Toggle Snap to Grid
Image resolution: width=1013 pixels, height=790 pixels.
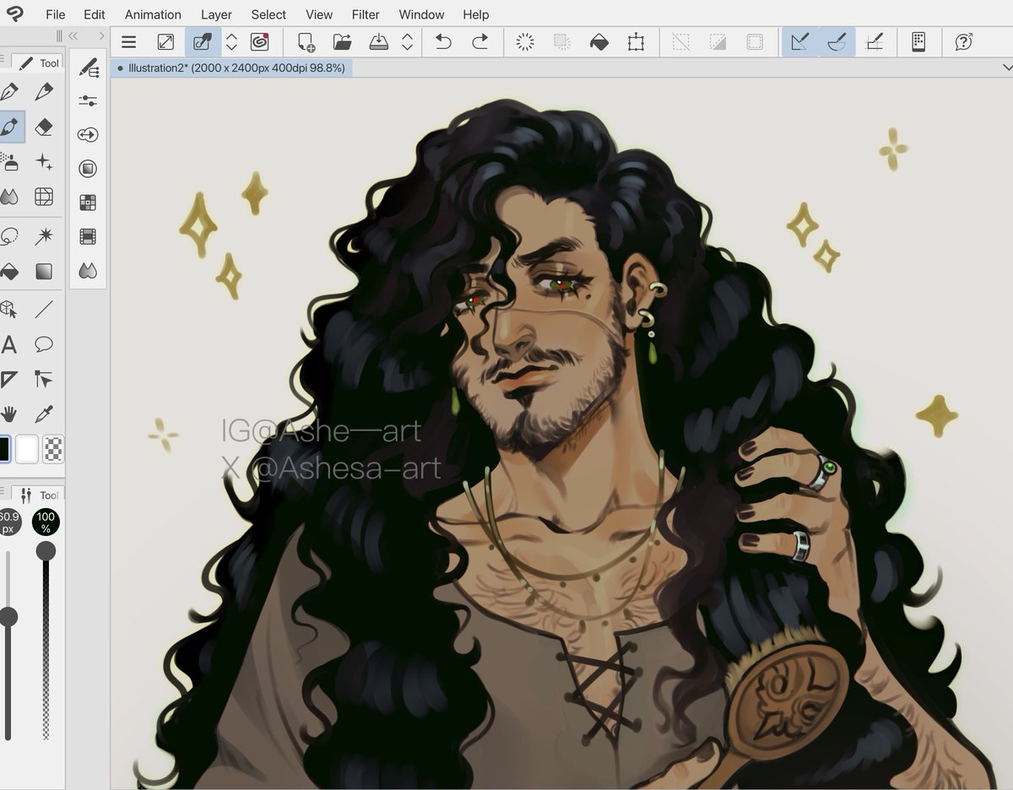pyautogui.click(x=875, y=42)
